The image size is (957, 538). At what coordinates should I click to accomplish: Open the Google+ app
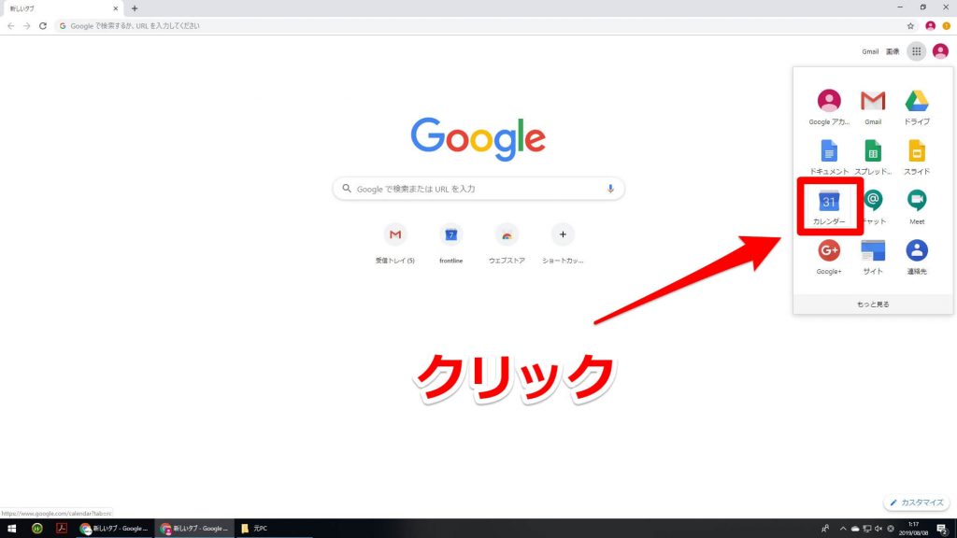click(829, 257)
